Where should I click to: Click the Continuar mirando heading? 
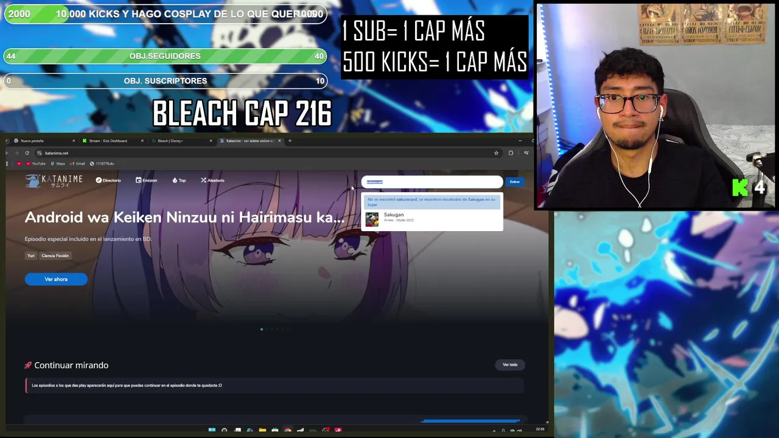(71, 365)
